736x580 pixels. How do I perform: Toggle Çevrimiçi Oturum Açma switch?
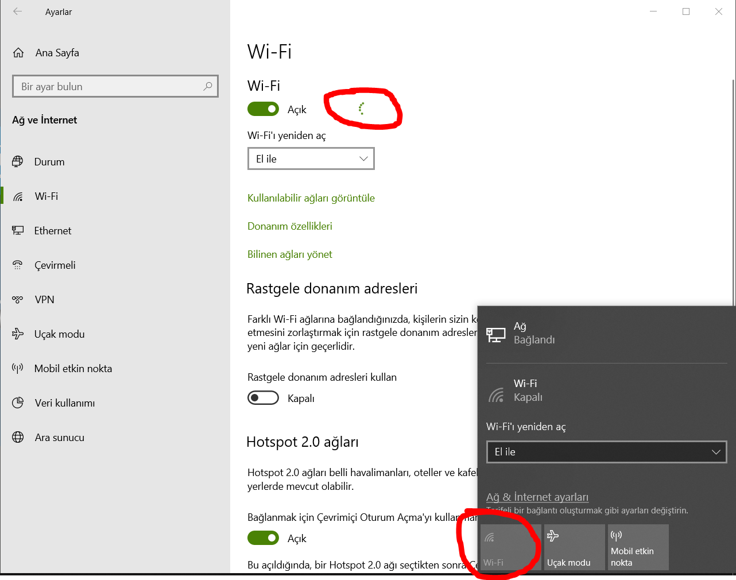pyautogui.click(x=263, y=538)
